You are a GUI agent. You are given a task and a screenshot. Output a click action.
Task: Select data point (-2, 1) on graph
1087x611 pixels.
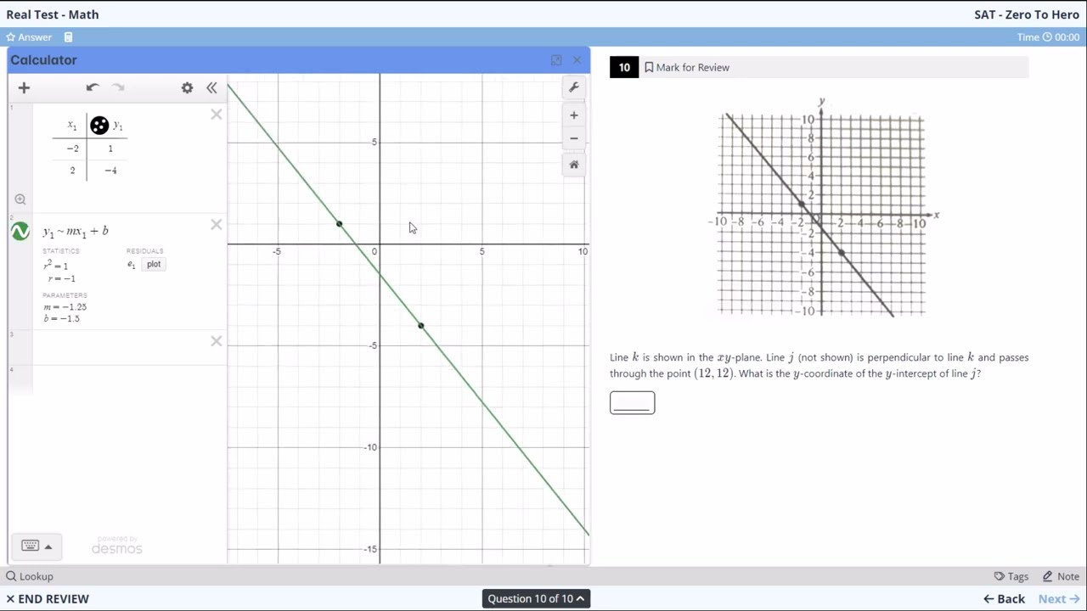[x=339, y=224]
